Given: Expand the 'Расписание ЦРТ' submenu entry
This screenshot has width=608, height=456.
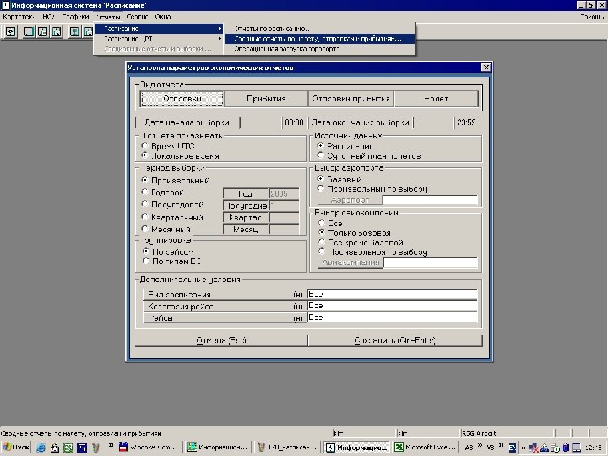Looking at the screenshot, I should (159, 39).
